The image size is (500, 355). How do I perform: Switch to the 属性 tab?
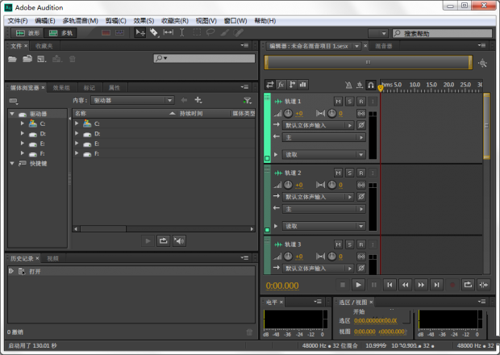point(115,88)
